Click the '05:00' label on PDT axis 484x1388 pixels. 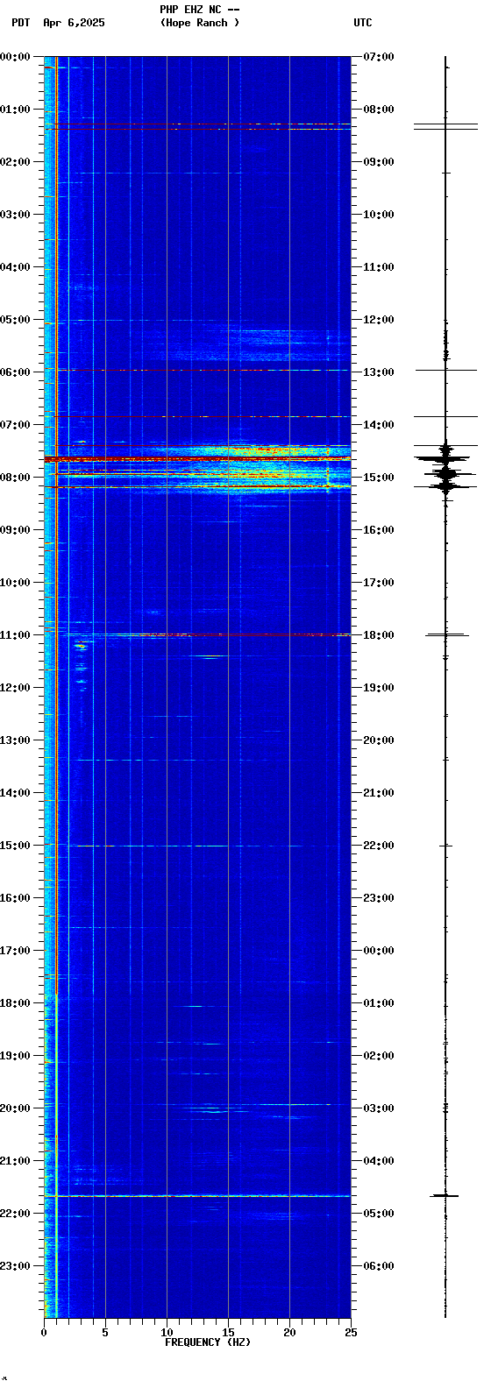[x=15, y=320]
